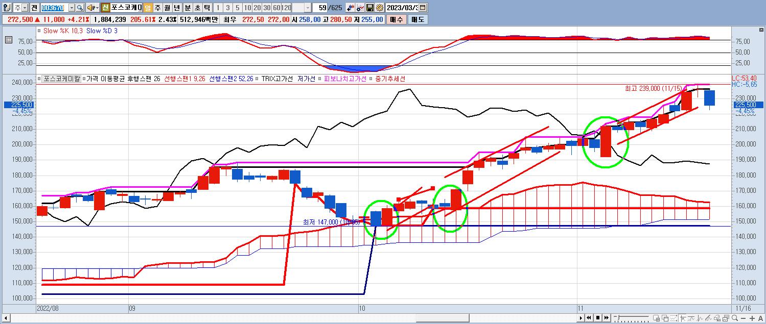
Task: Click the Slow %K 10,3 indicator label
Action: tap(64, 31)
